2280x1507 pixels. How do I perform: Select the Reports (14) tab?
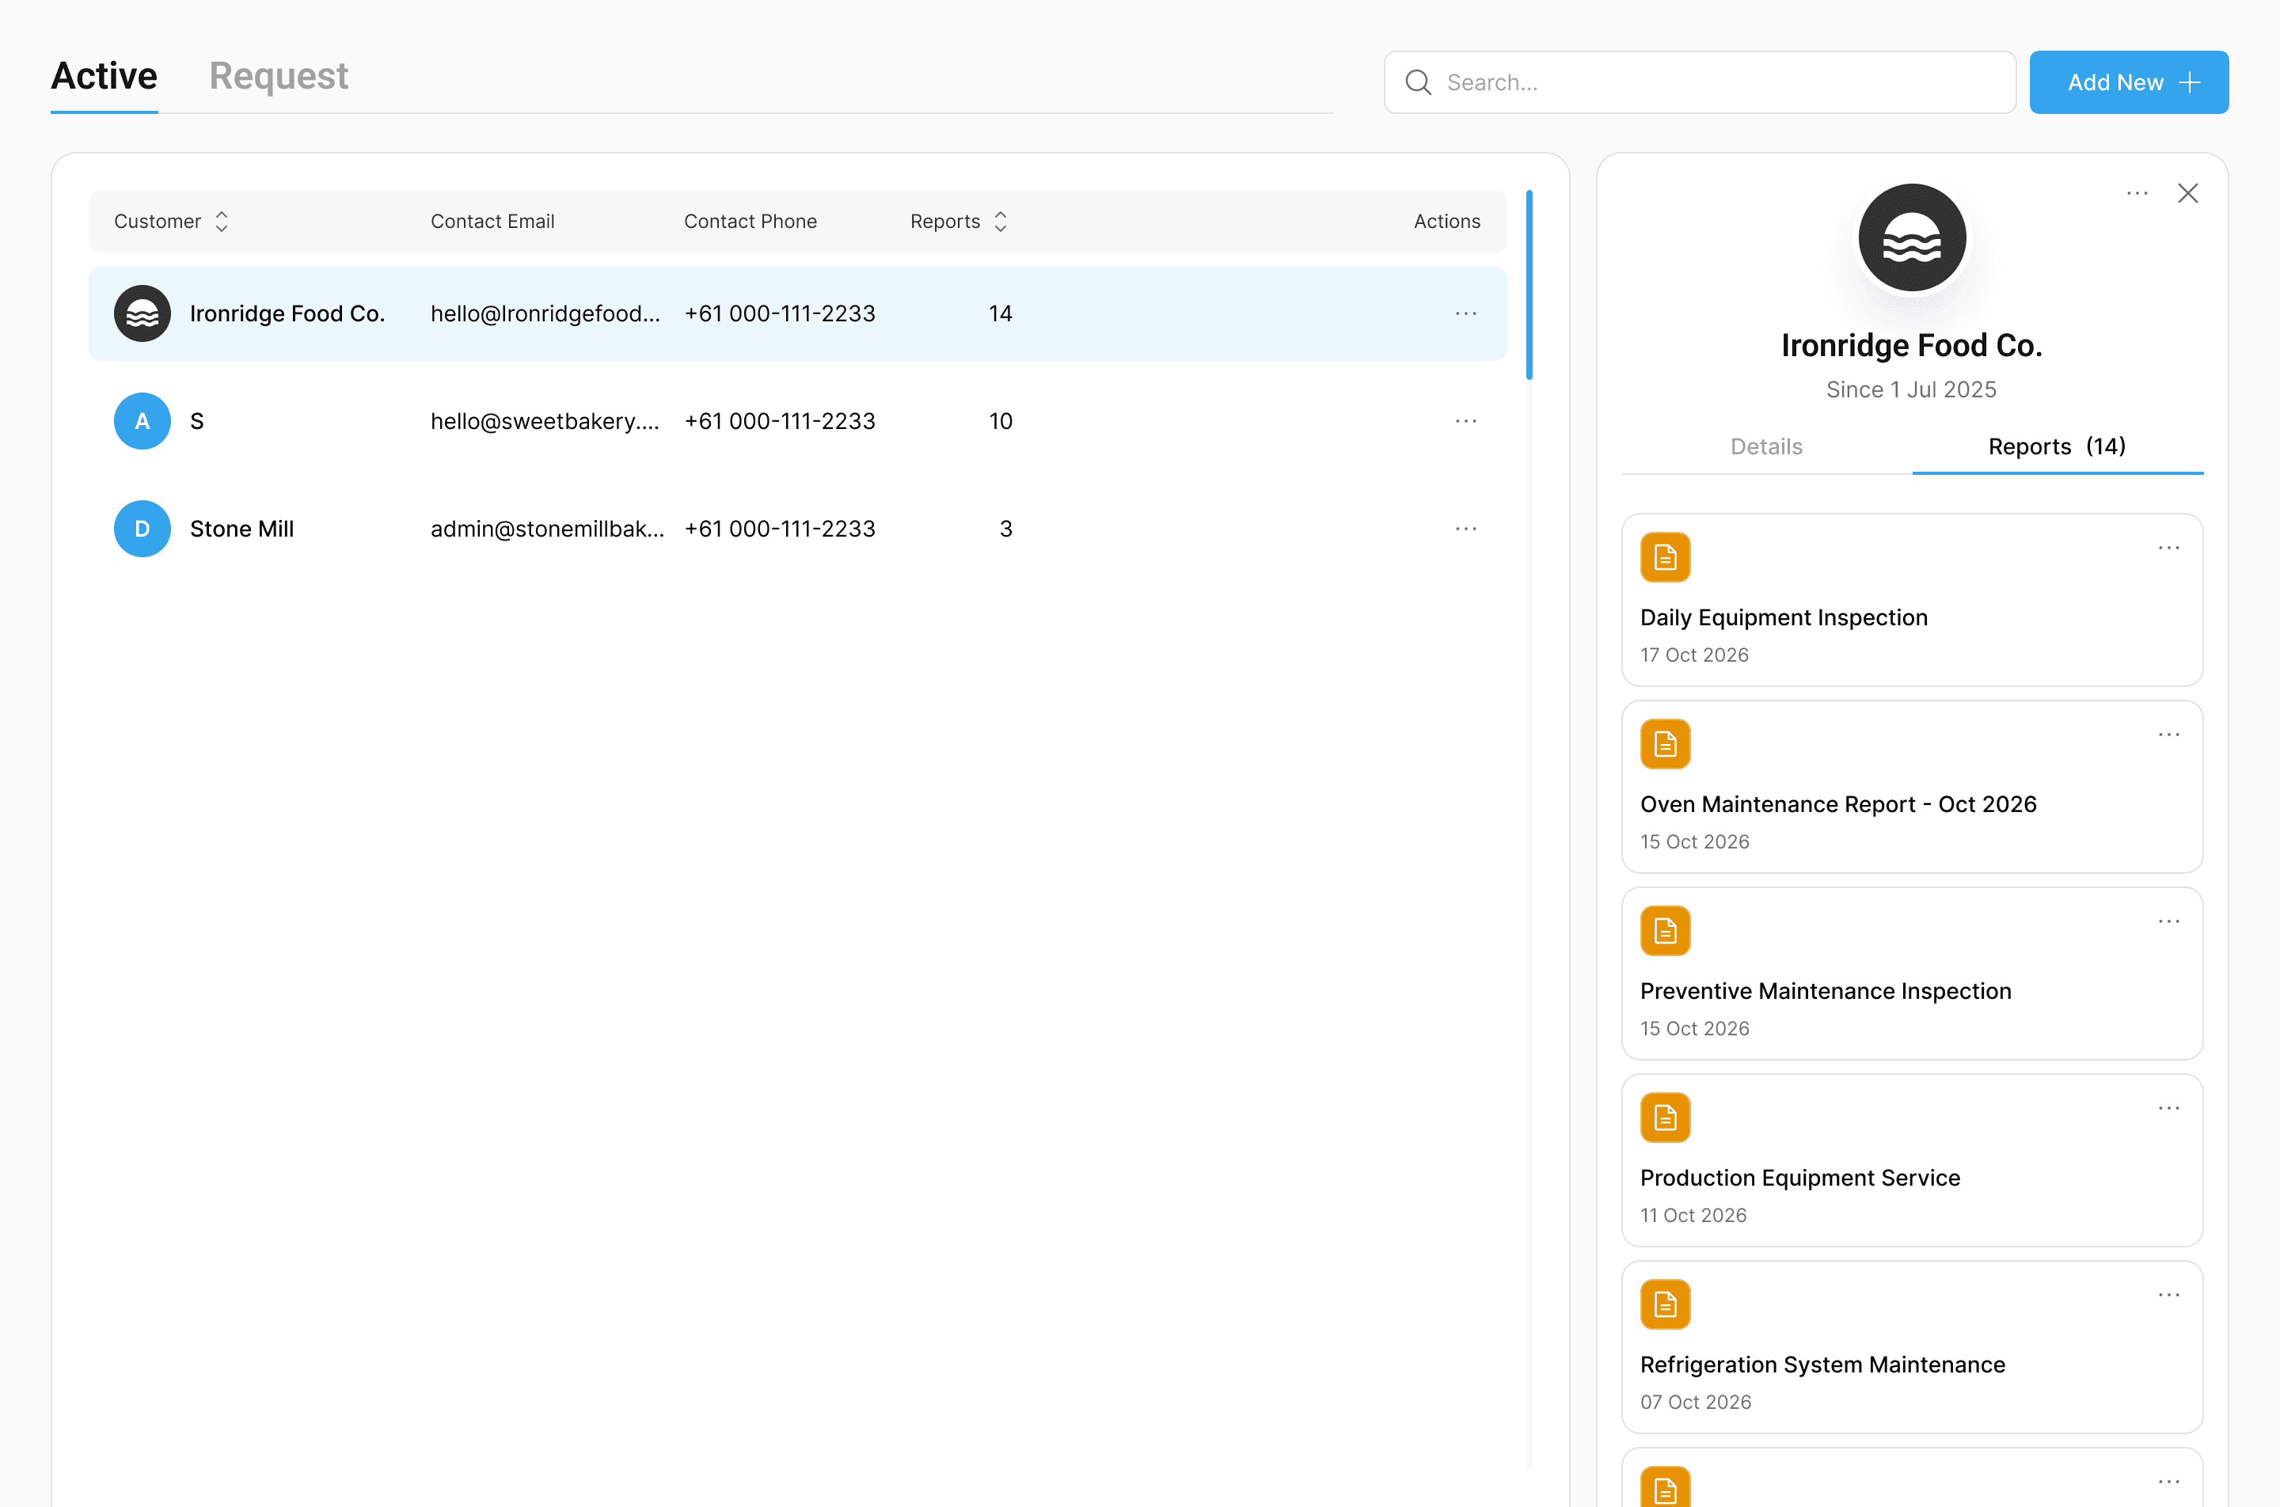(2056, 446)
